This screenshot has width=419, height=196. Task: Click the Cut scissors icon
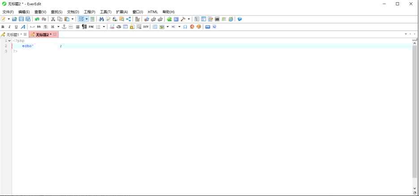(x=53, y=19)
